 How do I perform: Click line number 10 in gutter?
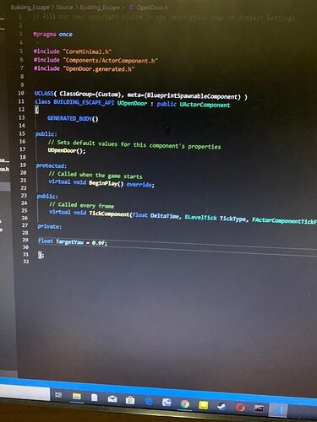click(x=21, y=93)
